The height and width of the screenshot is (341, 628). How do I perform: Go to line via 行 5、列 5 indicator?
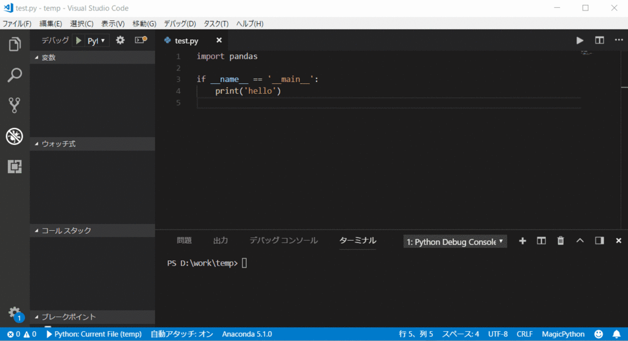point(416,334)
